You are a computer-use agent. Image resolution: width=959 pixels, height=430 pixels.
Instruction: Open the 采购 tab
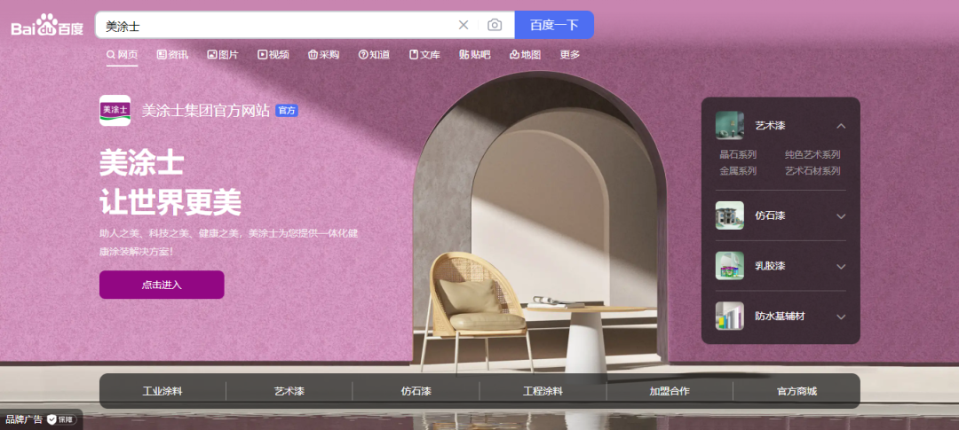tap(323, 54)
